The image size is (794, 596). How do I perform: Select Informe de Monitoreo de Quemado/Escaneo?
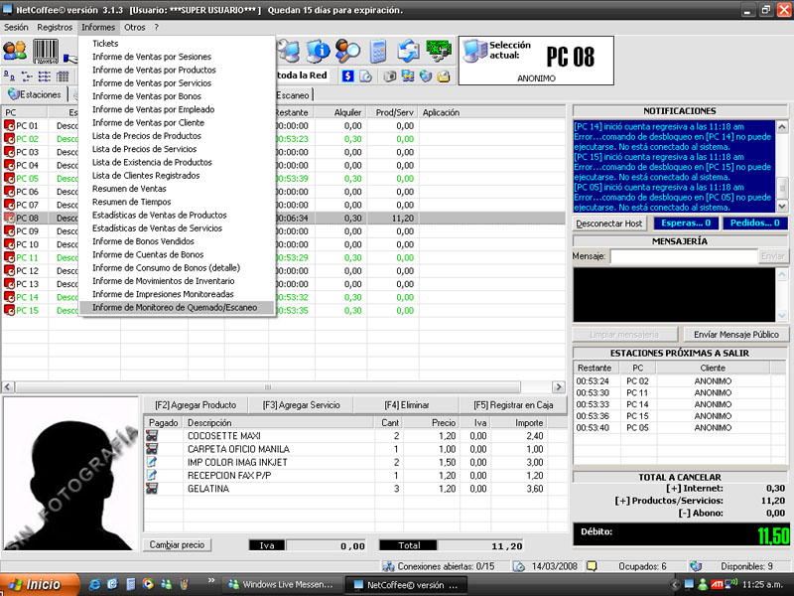(177, 307)
